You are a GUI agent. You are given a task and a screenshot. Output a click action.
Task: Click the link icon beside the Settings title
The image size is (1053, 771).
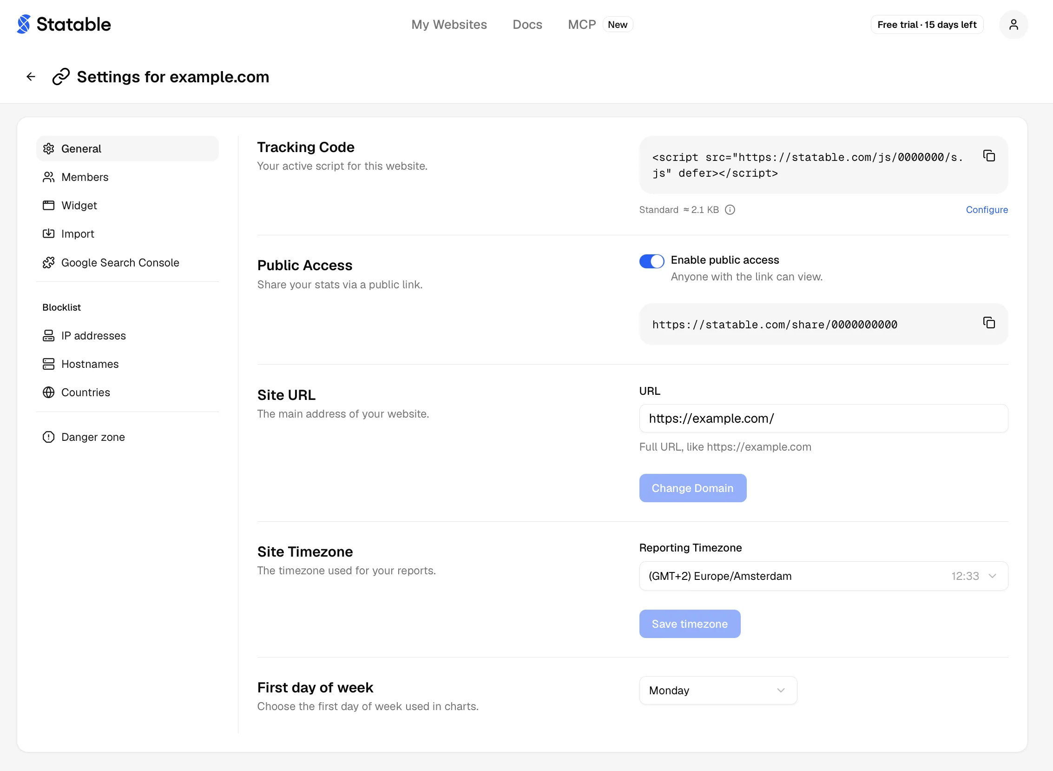pos(61,77)
